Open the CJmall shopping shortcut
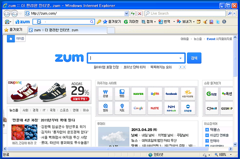This screenshot has width=240, height=159. tap(212, 108)
